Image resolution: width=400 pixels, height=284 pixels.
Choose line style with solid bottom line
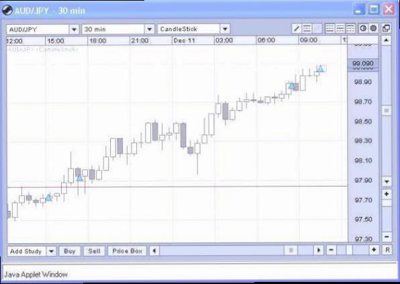pos(330,29)
